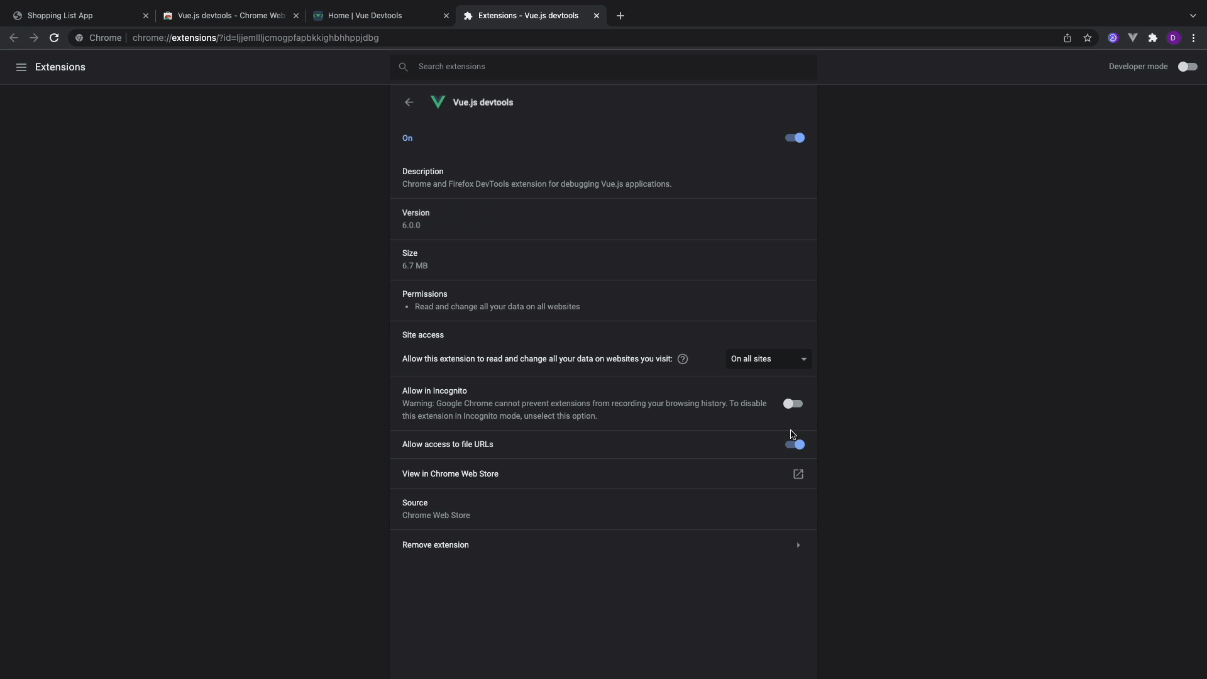
Task: Enable the Allow in Incognito toggle
Action: click(793, 404)
